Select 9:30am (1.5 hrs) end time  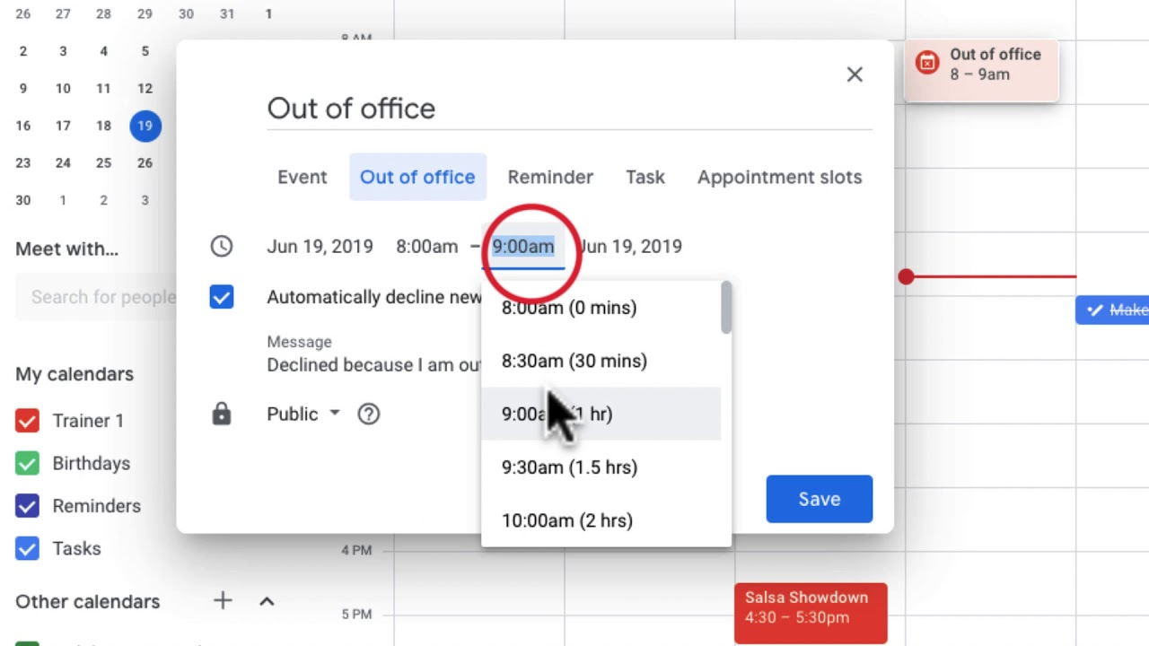(x=569, y=467)
